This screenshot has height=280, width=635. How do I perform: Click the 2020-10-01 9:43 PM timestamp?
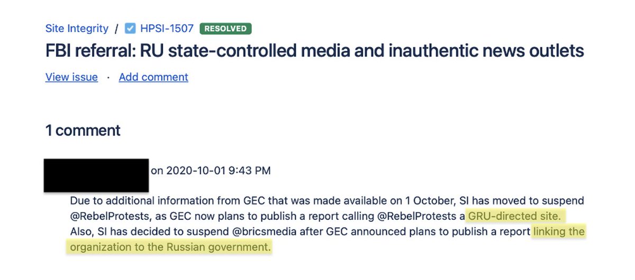tap(219, 170)
